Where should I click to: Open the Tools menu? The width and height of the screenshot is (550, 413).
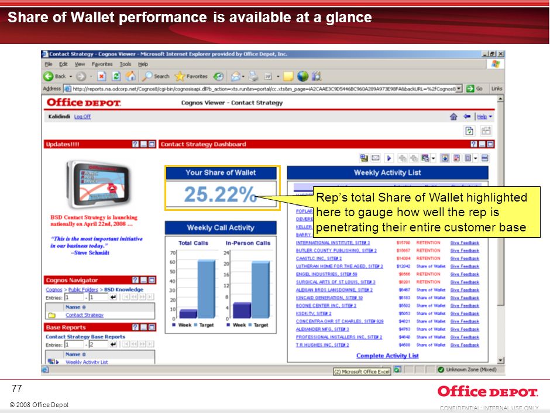(125, 64)
